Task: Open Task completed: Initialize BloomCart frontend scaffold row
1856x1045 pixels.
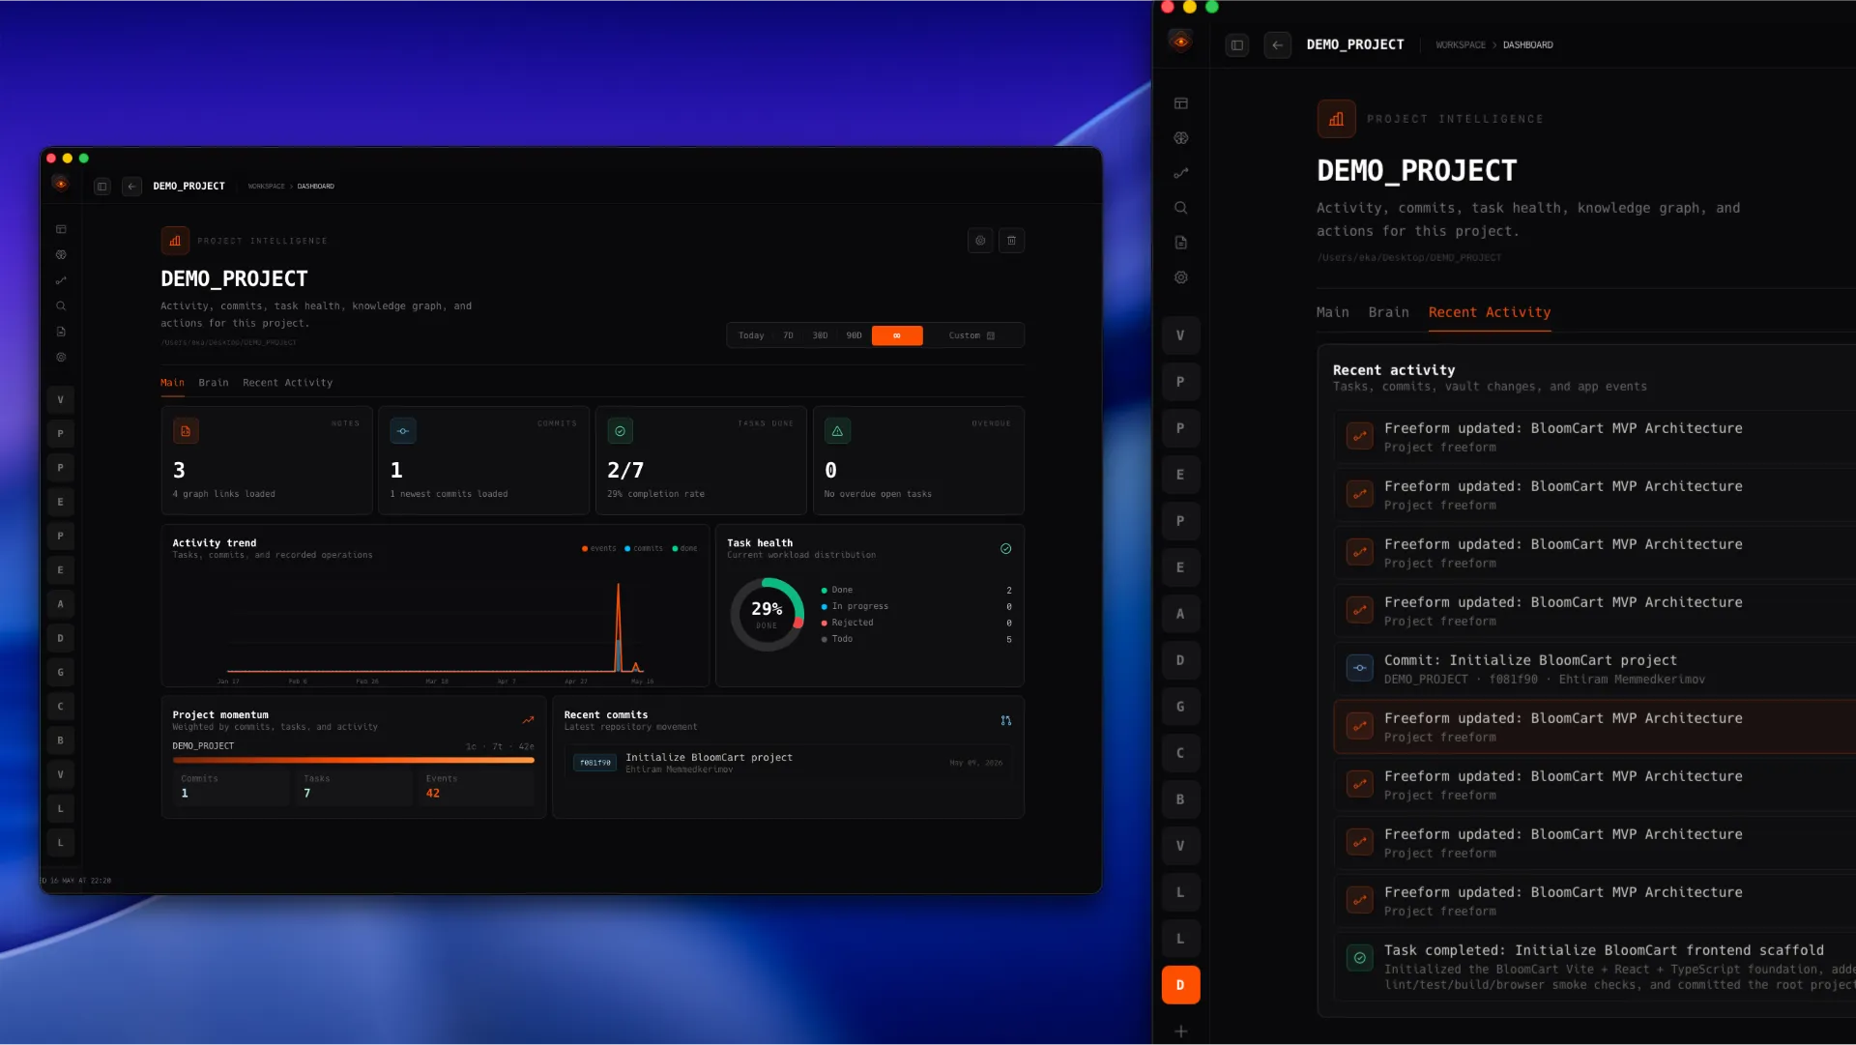Action: coord(1595,967)
